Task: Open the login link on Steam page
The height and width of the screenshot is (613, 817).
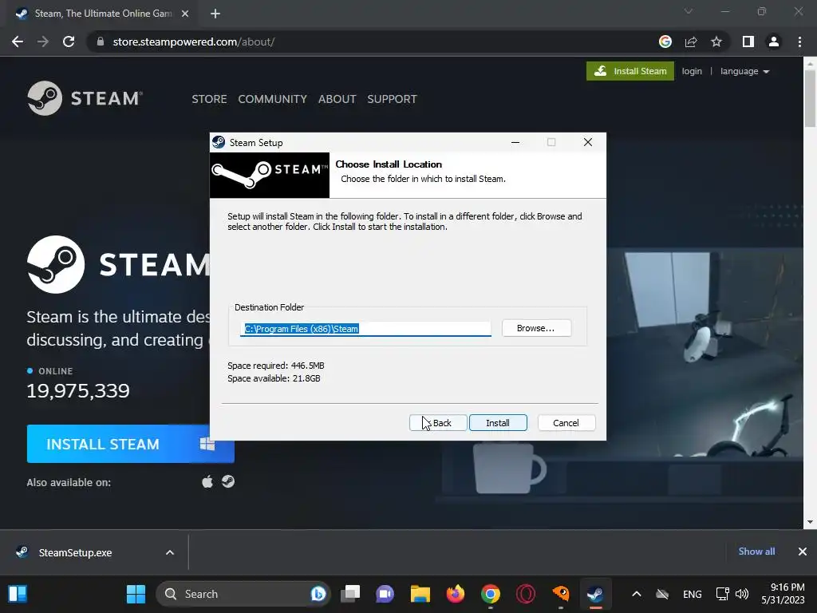Action: tap(692, 71)
